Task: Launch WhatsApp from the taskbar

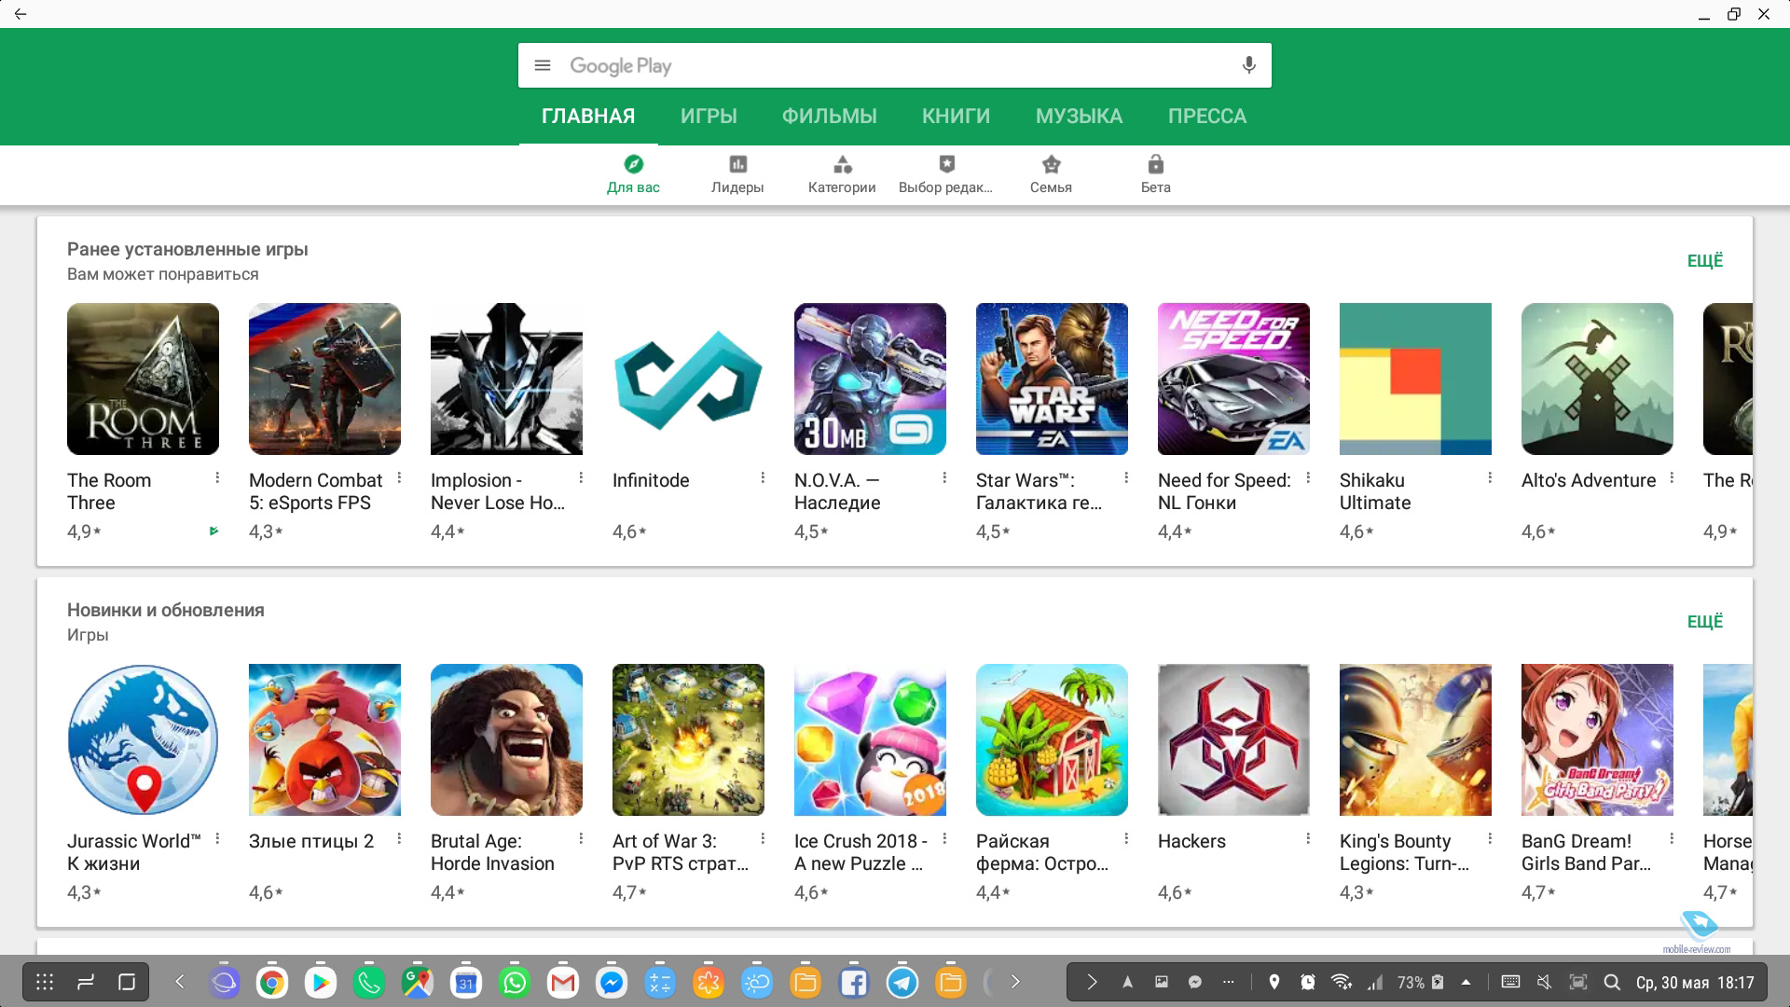Action: [x=515, y=982]
